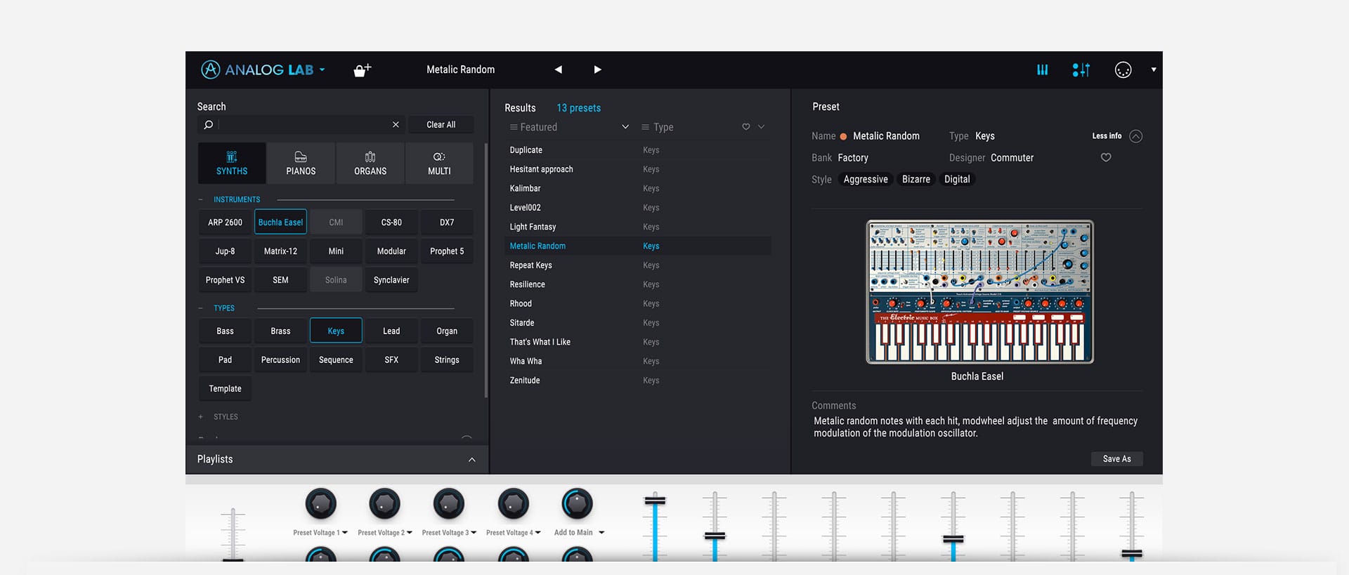
Task: Open the MIDI controller dropdown arrow
Action: click(1154, 70)
